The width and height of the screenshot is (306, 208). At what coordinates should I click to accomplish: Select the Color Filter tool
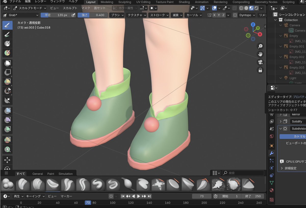pyautogui.click(x=7, y=129)
